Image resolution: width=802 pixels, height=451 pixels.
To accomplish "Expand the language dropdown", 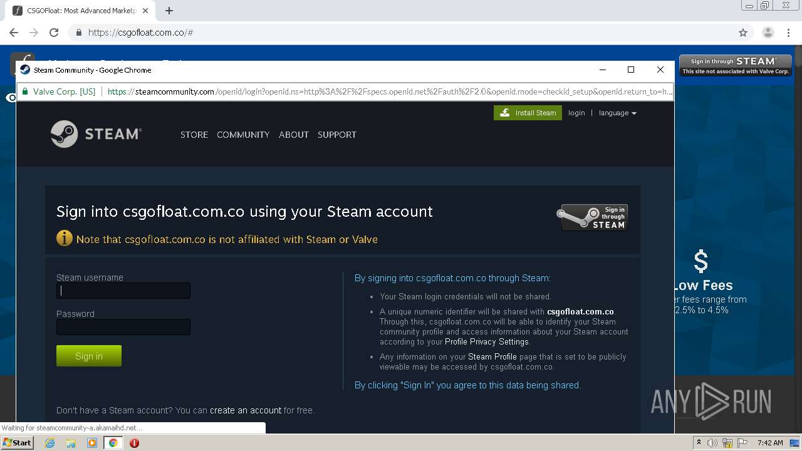I will 617,113.
